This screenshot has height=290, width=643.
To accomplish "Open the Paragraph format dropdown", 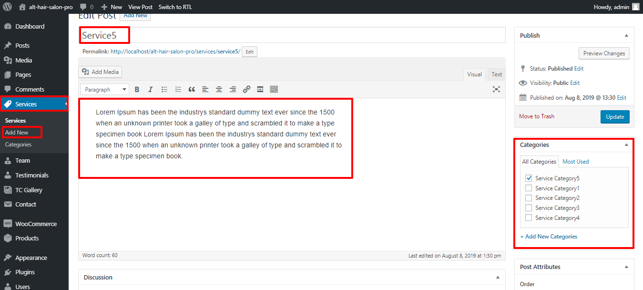I will (x=105, y=89).
